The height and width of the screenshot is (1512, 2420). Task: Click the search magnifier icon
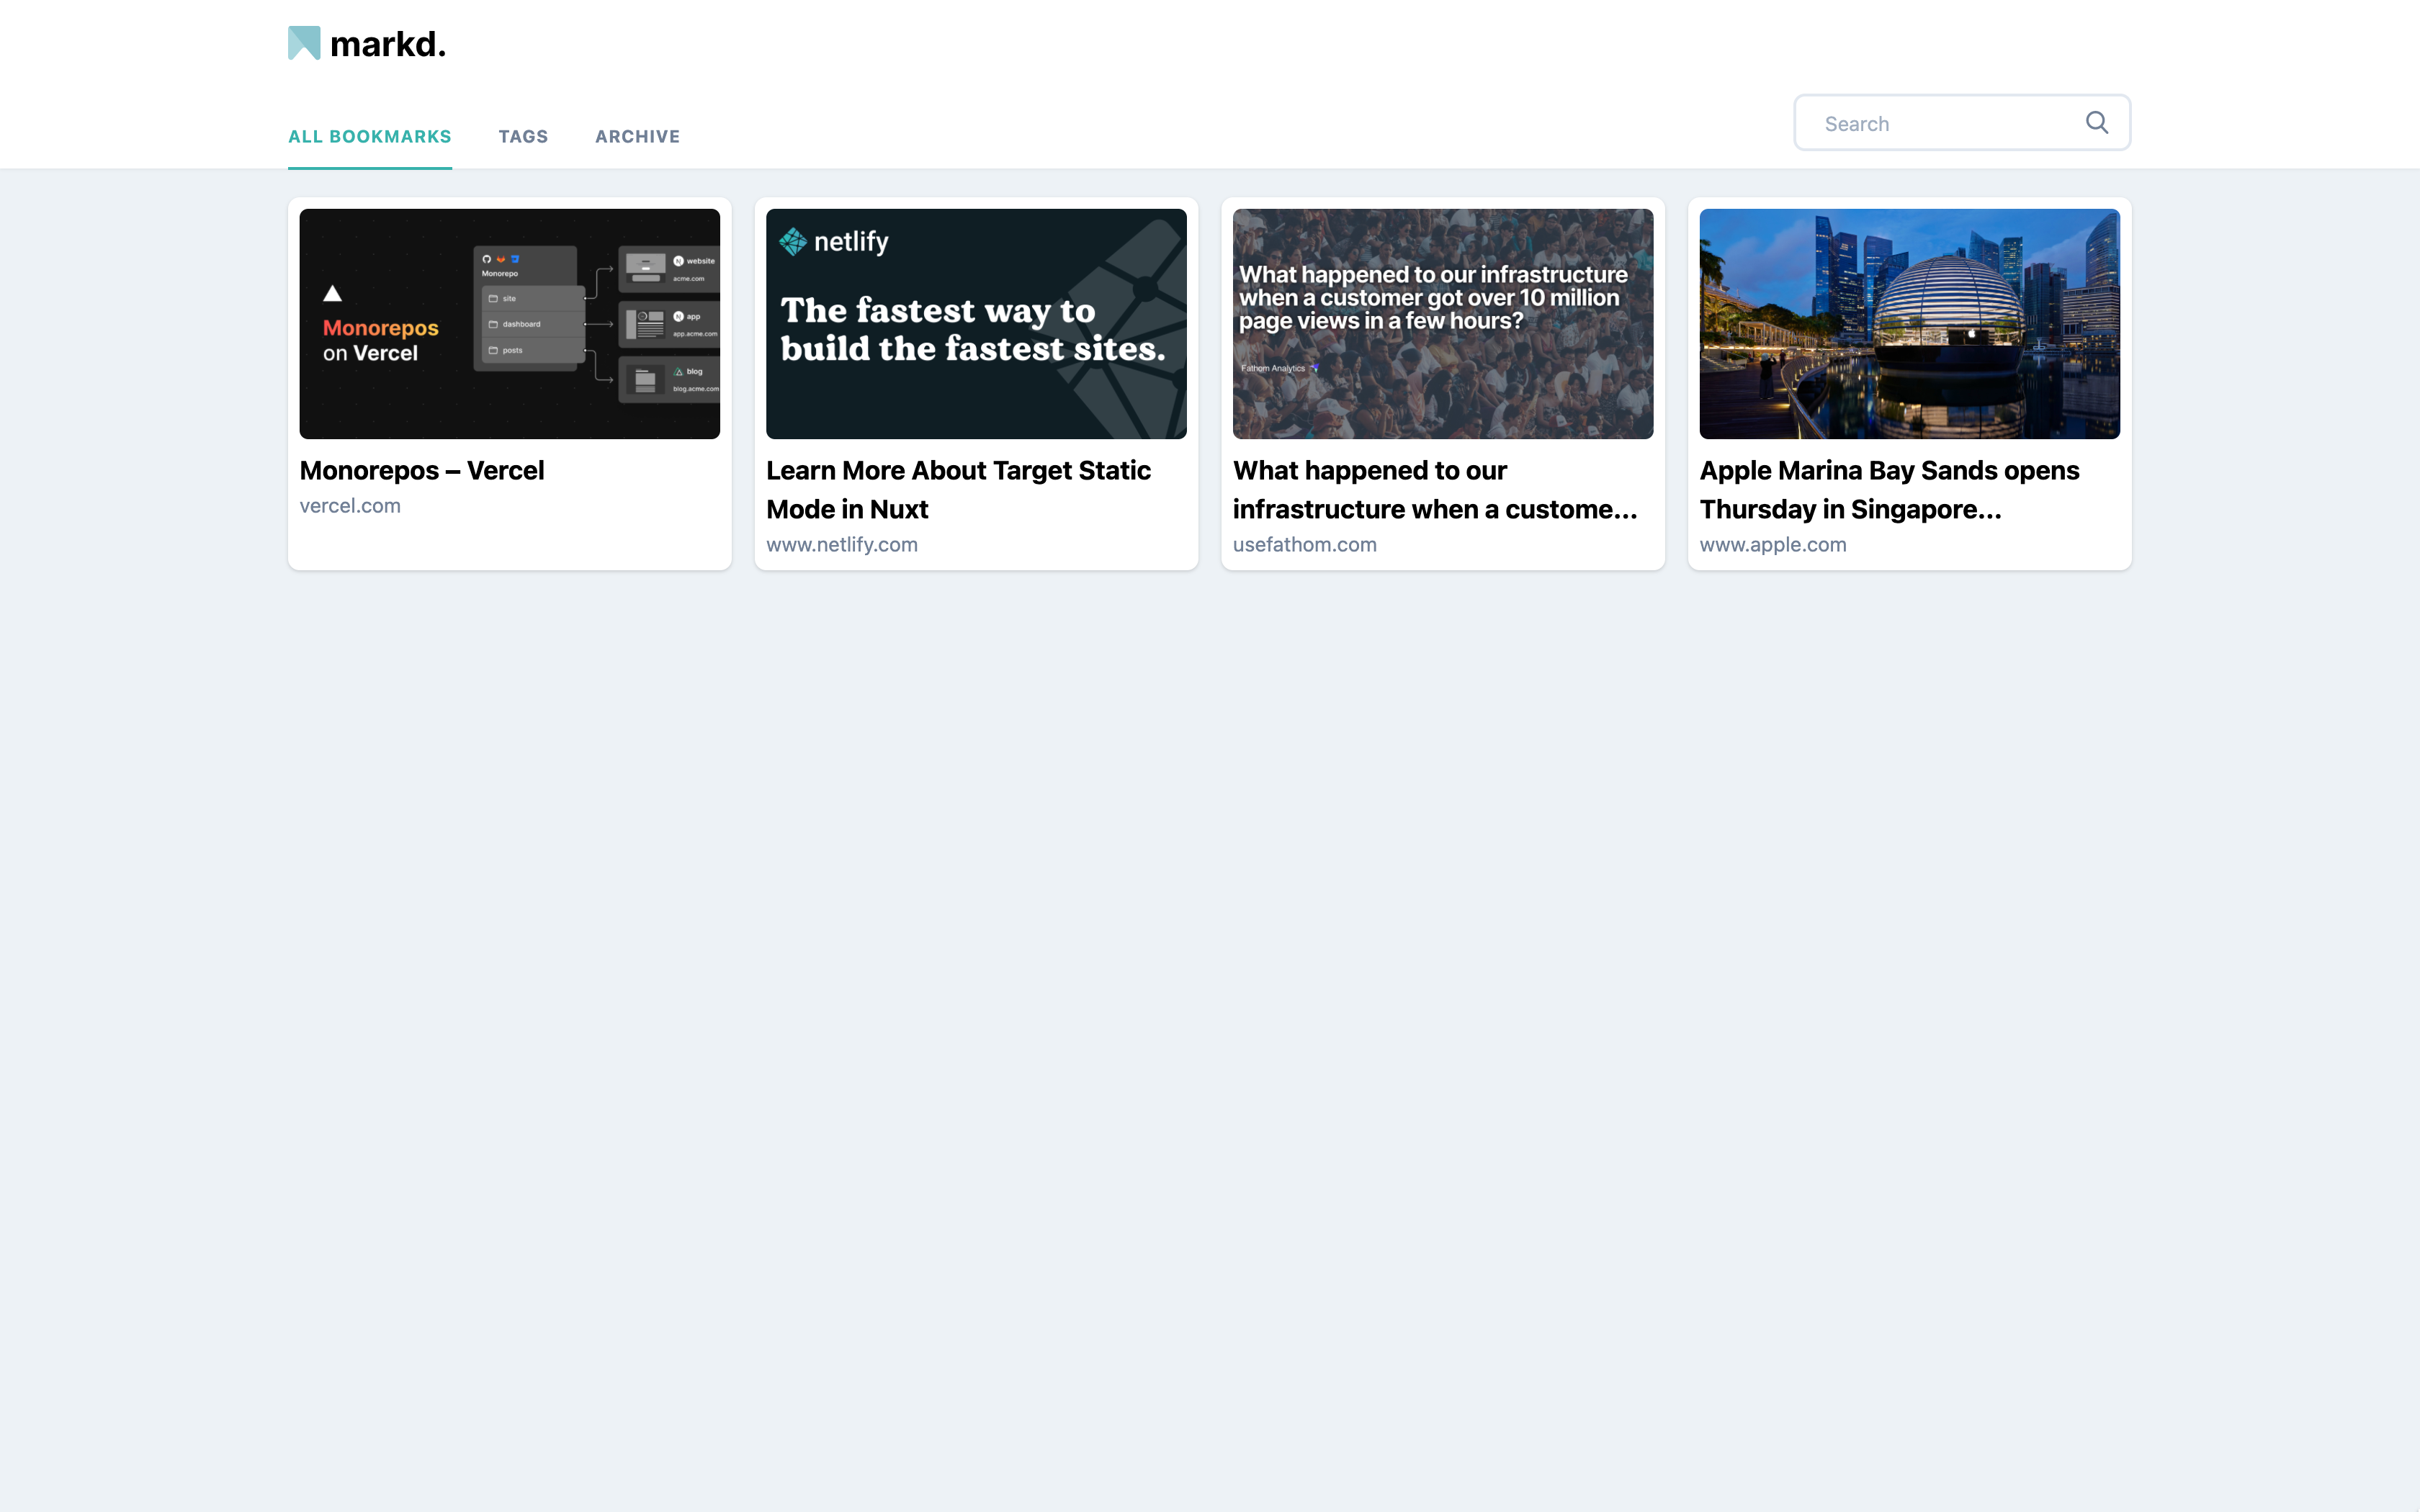click(2096, 123)
